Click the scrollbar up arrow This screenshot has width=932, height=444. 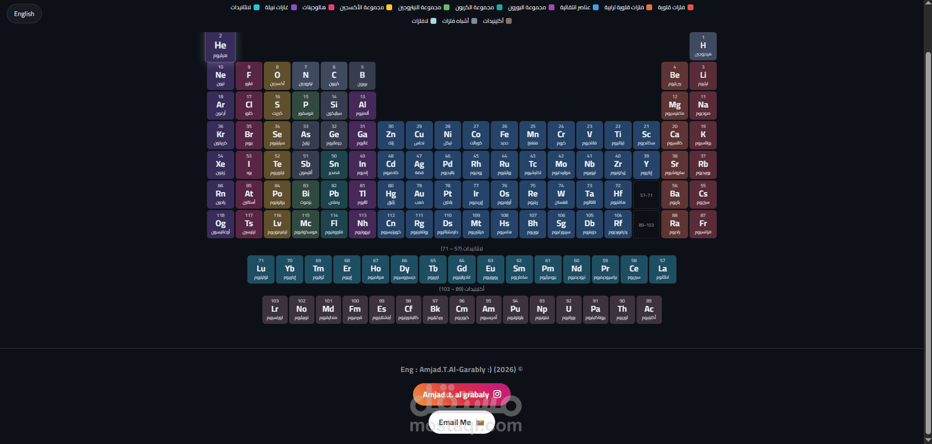(x=928, y=3)
